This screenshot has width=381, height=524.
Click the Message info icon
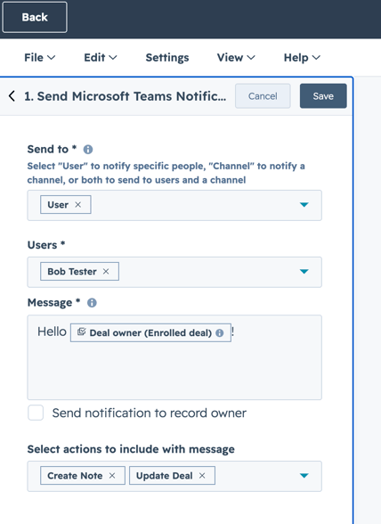(92, 303)
